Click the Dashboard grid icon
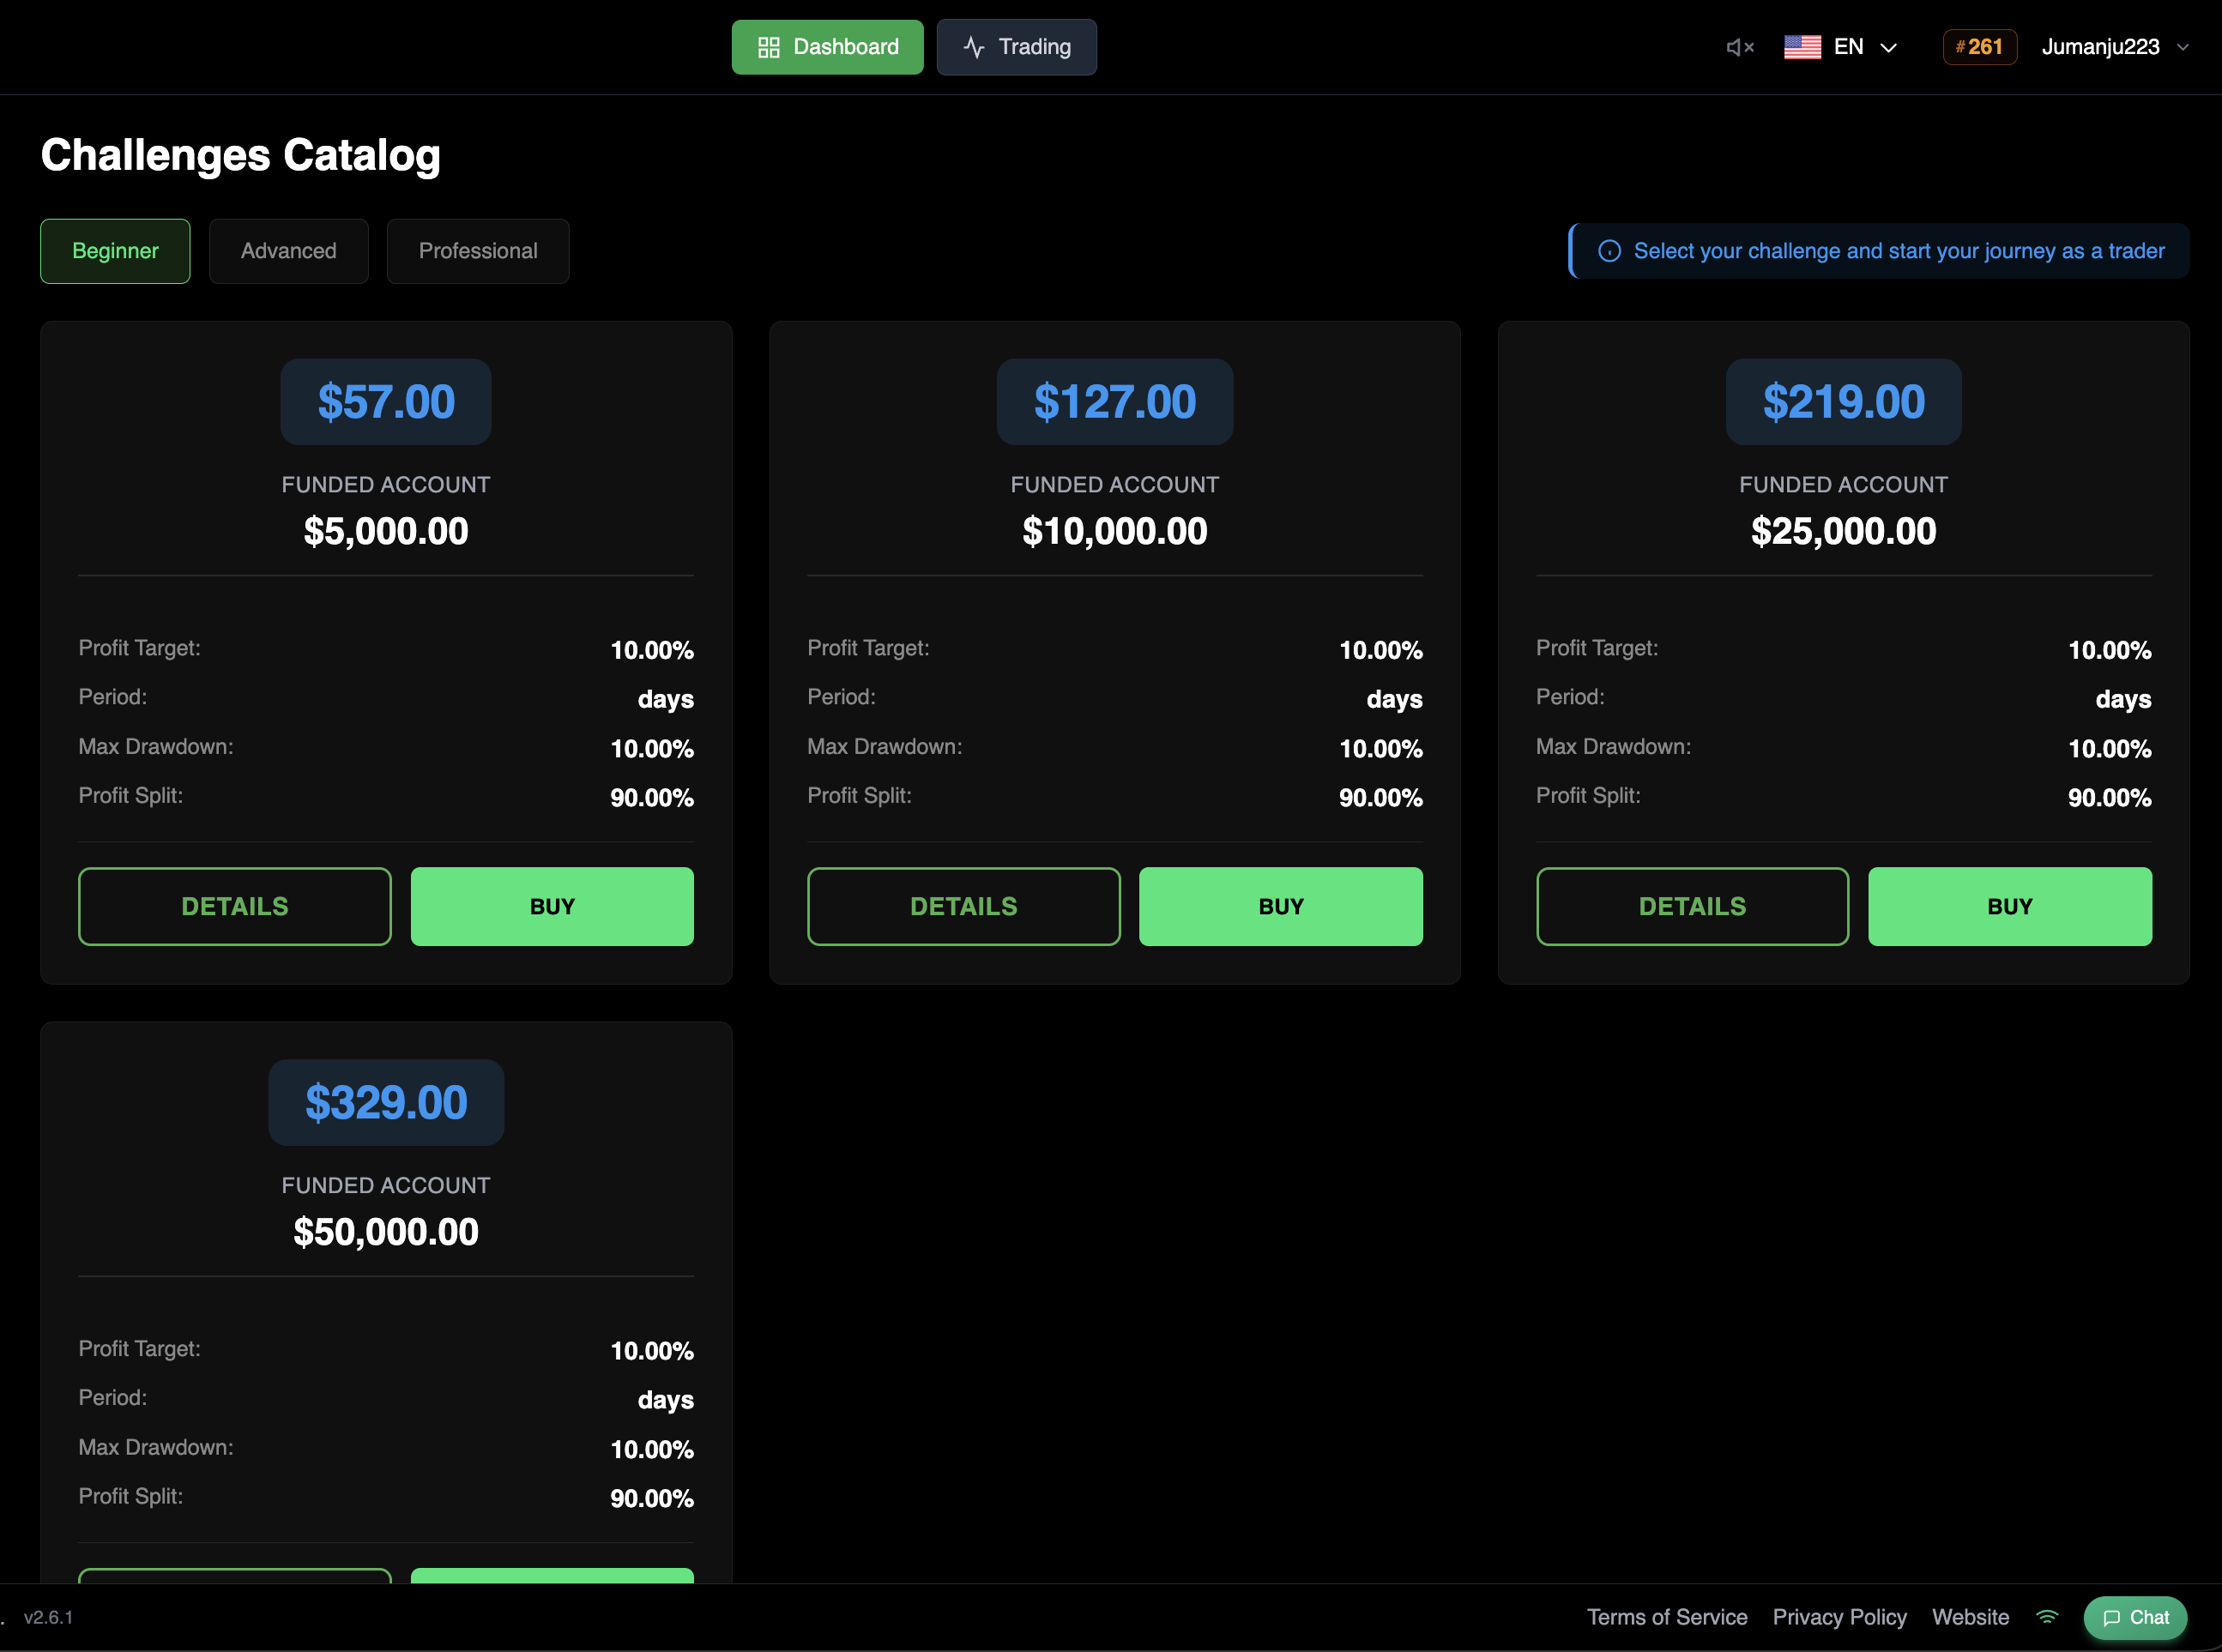This screenshot has width=2222, height=1652. 768,47
